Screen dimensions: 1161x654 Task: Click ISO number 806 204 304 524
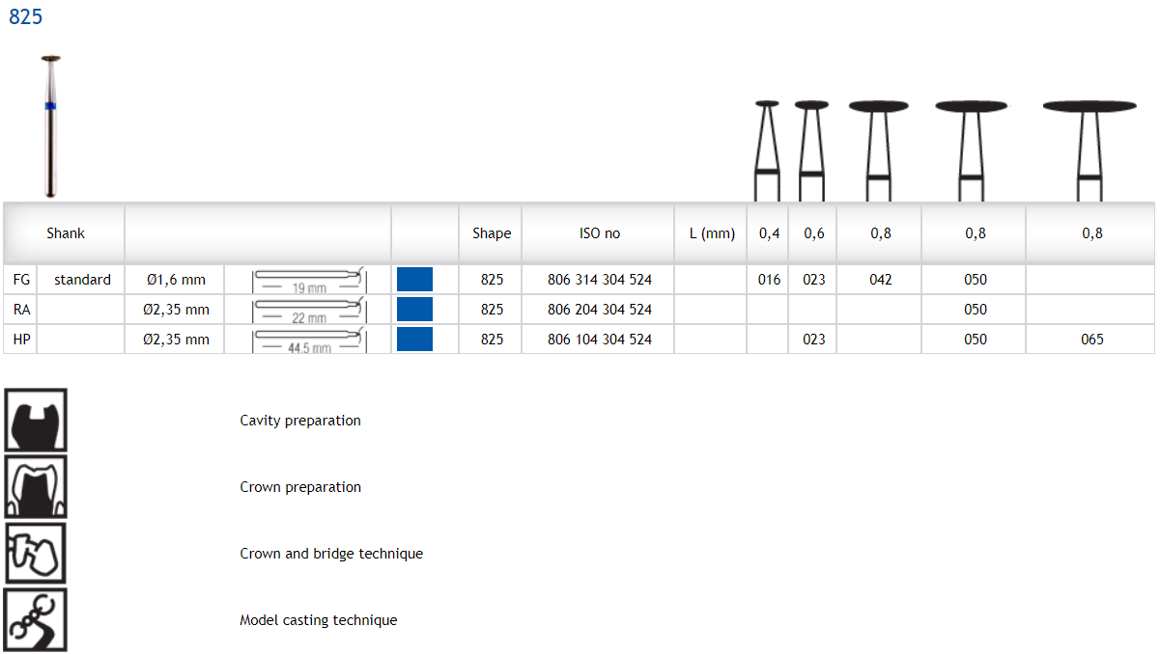pos(599,310)
